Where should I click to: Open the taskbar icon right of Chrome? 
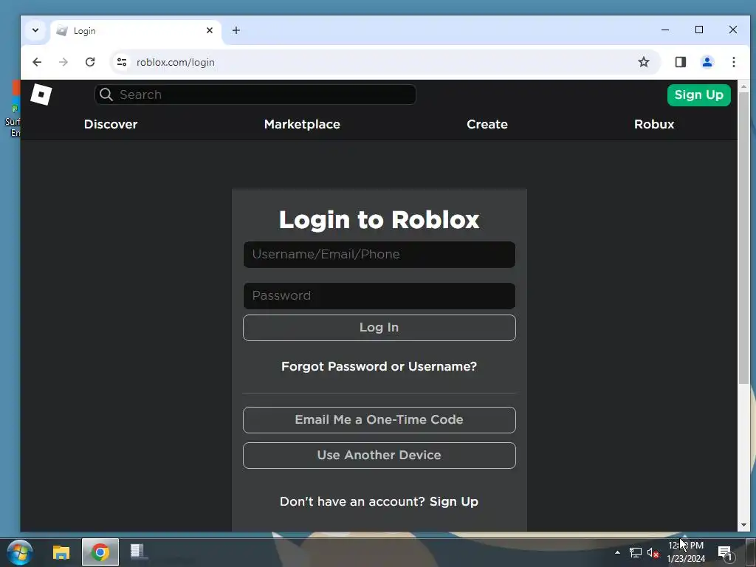pos(138,551)
